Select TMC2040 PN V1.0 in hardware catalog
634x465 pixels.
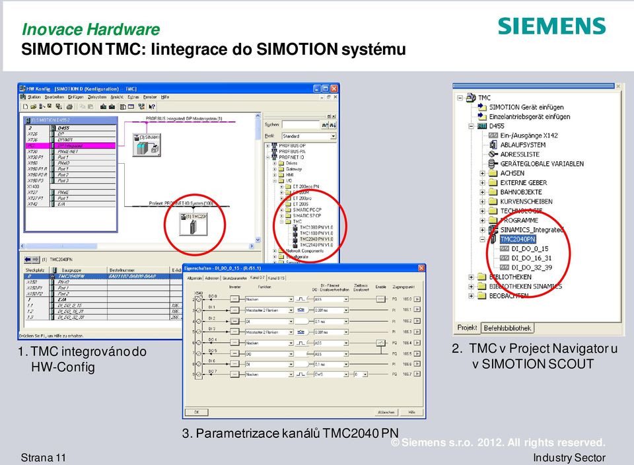coord(316,239)
